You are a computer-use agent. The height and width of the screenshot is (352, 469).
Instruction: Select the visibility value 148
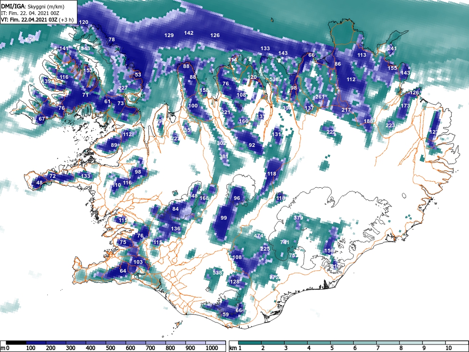point(193,196)
